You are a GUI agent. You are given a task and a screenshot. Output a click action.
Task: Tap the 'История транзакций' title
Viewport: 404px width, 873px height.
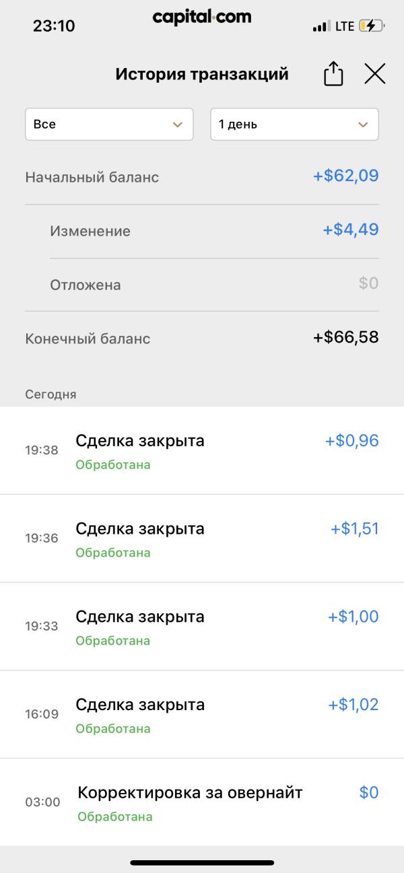tap(202, 74)
